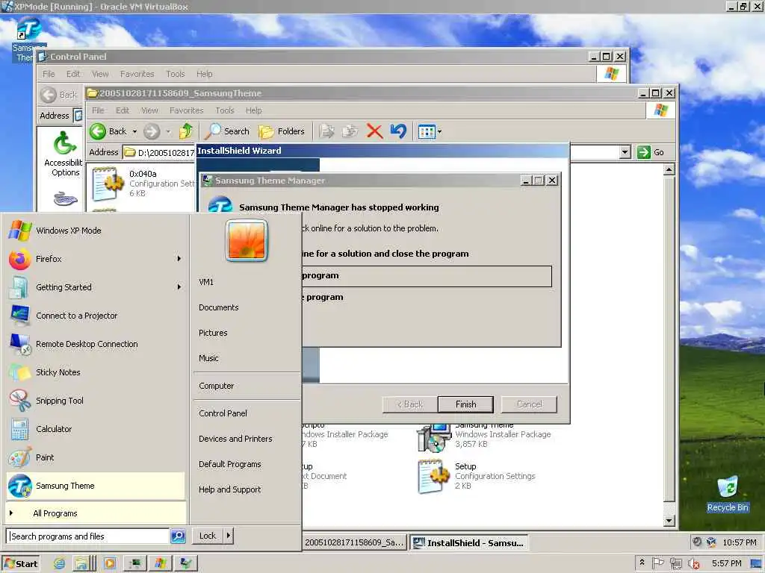Open the Views dropdown in Explorer toolbar
This screenshot has width=765, height=573.
point(430,131)
